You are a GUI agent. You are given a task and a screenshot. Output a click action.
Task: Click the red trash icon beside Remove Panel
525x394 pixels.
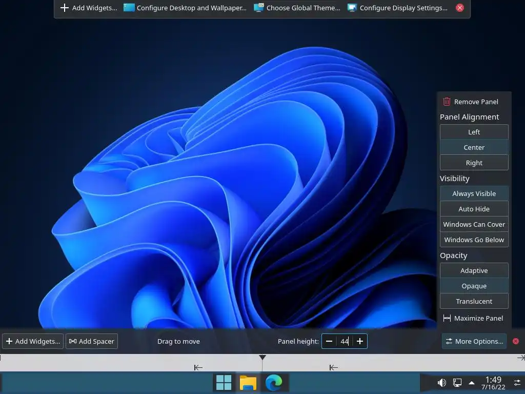tap(447, 102)
